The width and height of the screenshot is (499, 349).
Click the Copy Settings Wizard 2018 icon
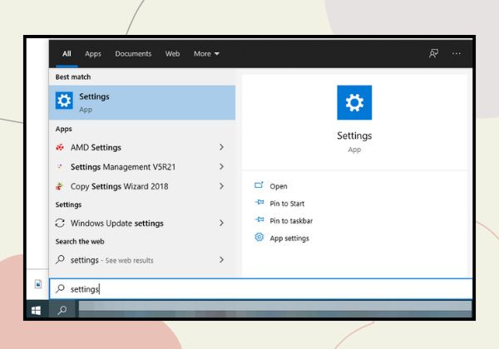pos(60,186)
